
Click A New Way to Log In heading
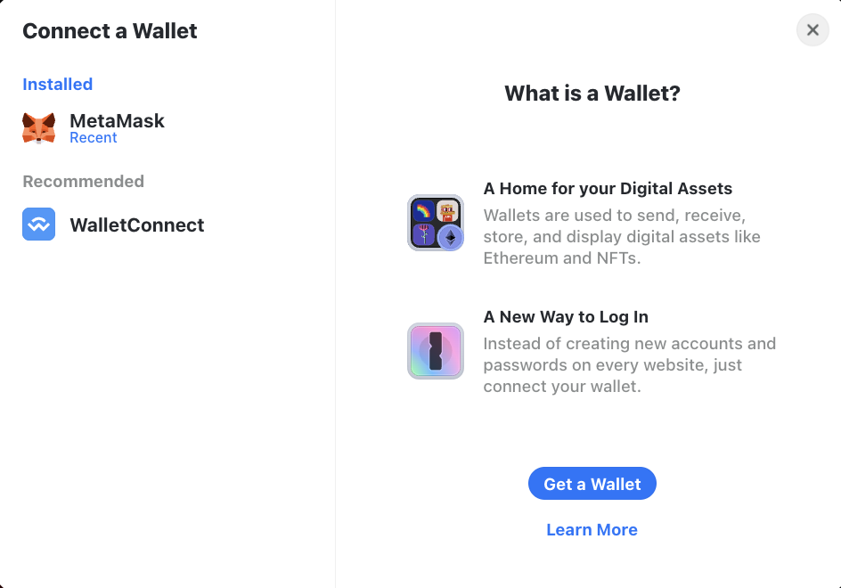(x=566, y=317)
